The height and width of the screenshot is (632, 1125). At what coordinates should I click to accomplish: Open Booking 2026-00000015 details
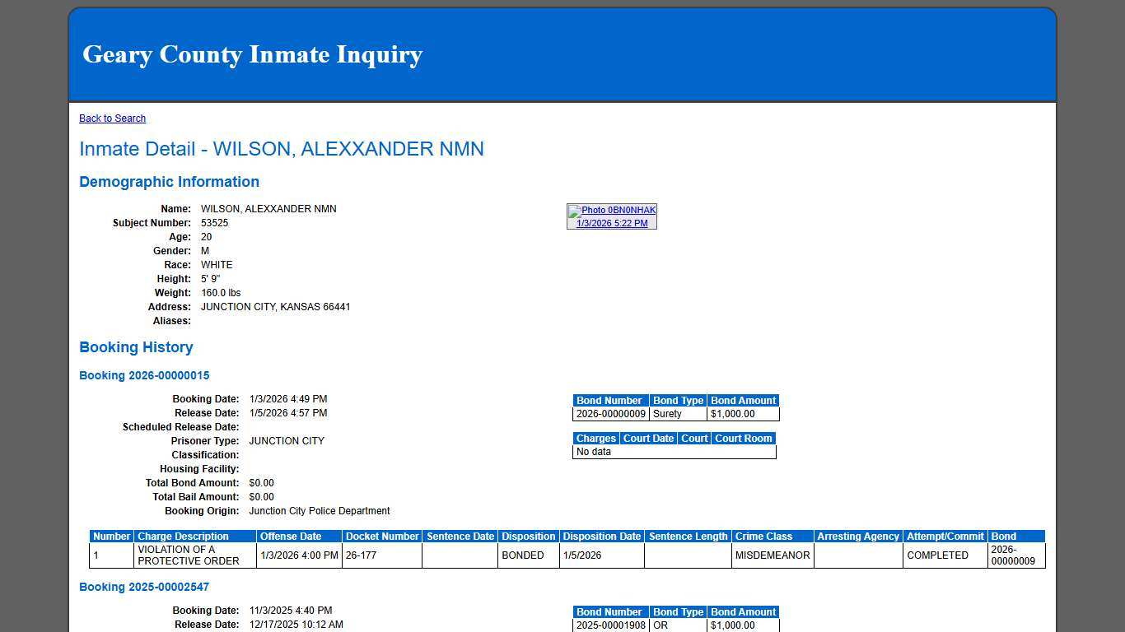[x=144, y=375]
